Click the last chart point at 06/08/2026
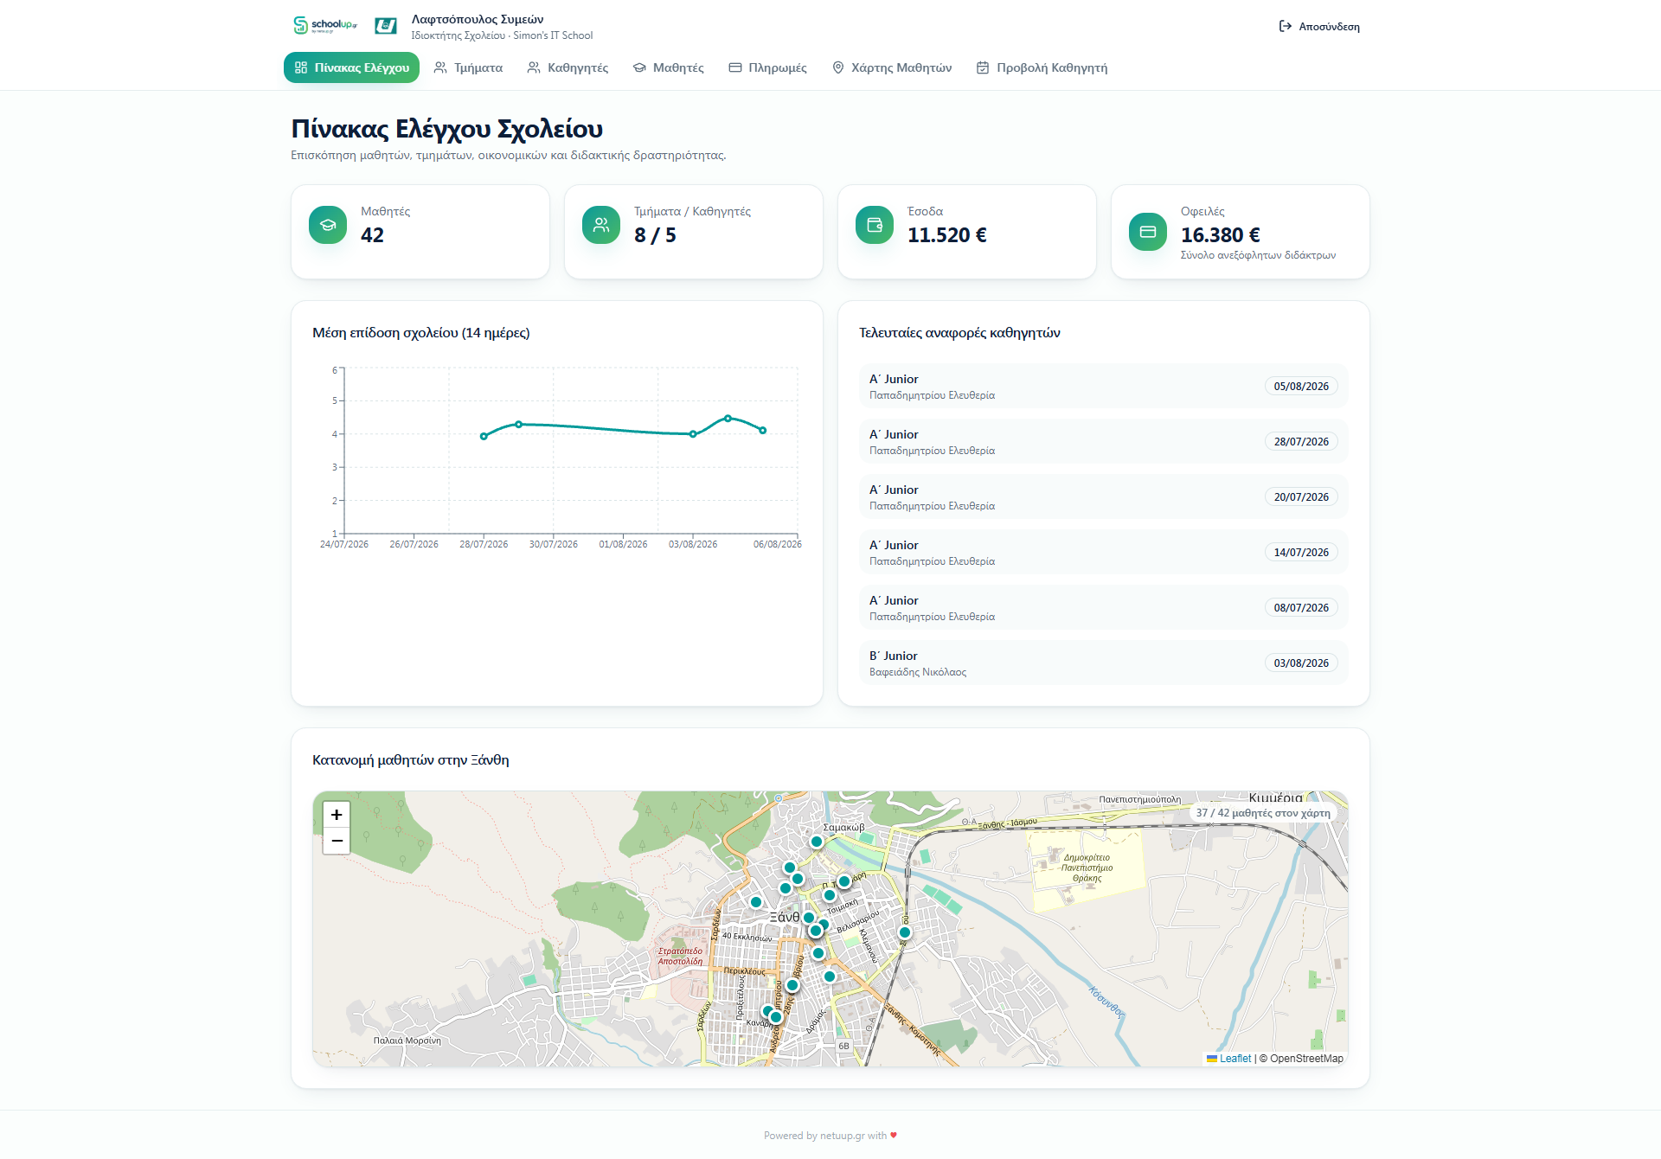The height and width of the screenshot is (1159, 1661). (x=763, y=430)
